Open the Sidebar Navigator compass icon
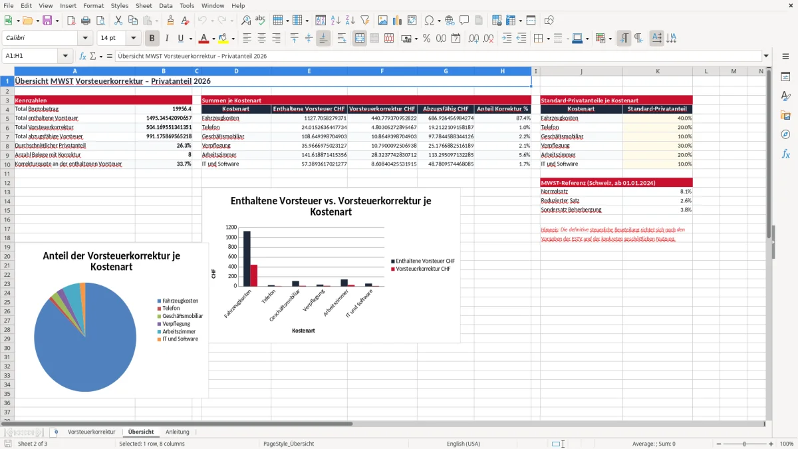The width and height of the screenshot is (798, 449). [x=785, y=135]
